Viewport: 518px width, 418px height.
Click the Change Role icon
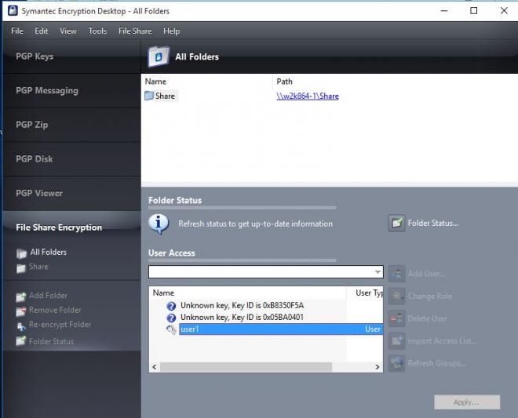[396, 296]
